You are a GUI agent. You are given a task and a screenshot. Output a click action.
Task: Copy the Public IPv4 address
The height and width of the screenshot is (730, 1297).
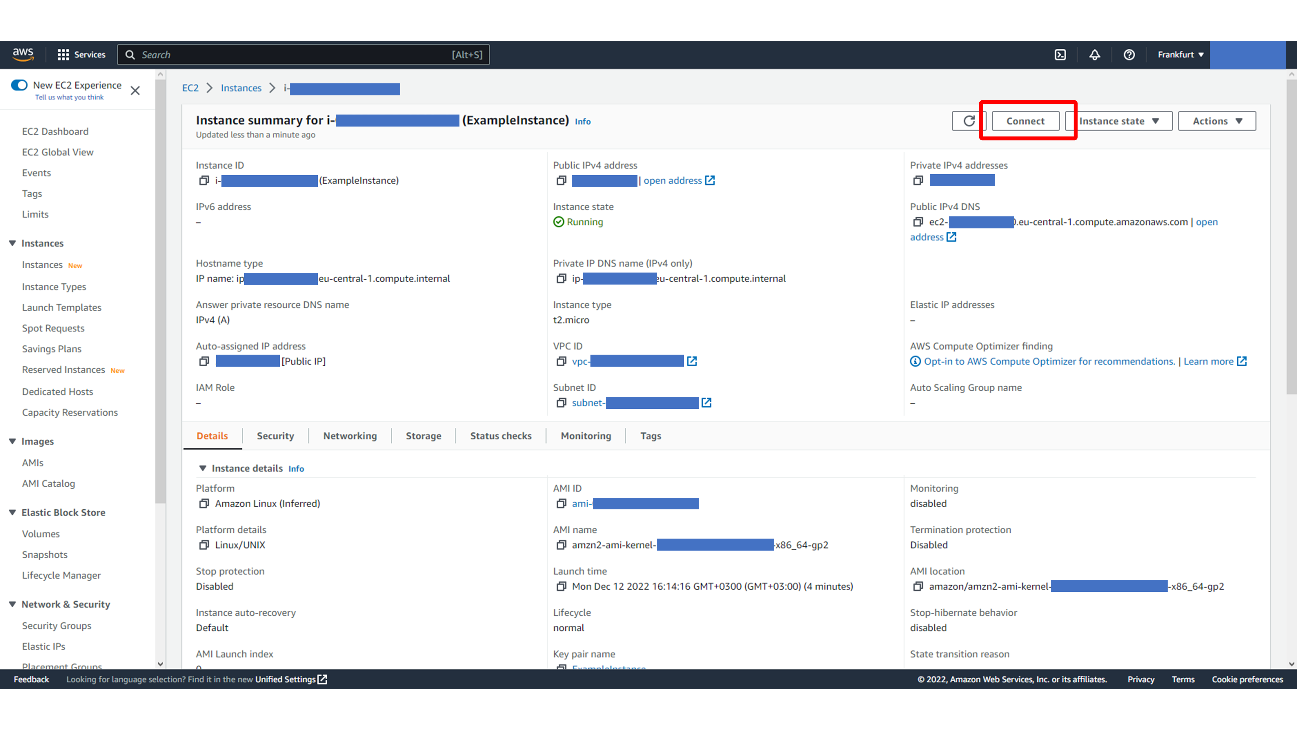click(561, 180)
